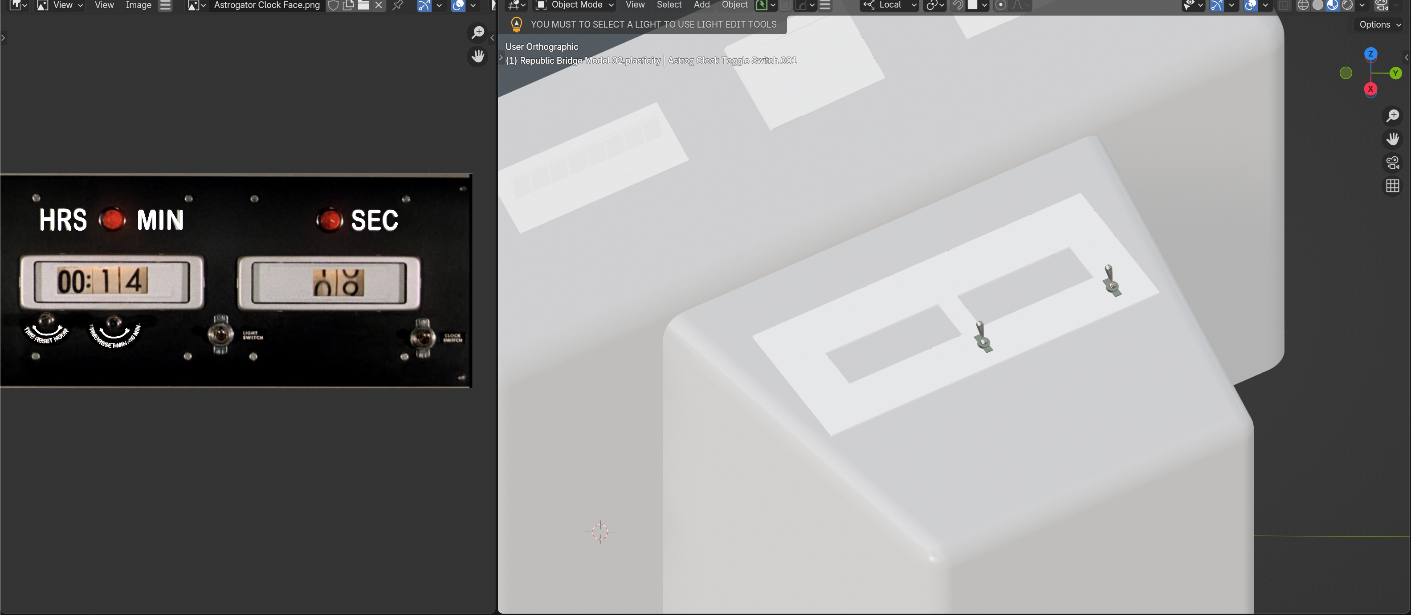Click the light bulb warning icon

click(516, 24)
